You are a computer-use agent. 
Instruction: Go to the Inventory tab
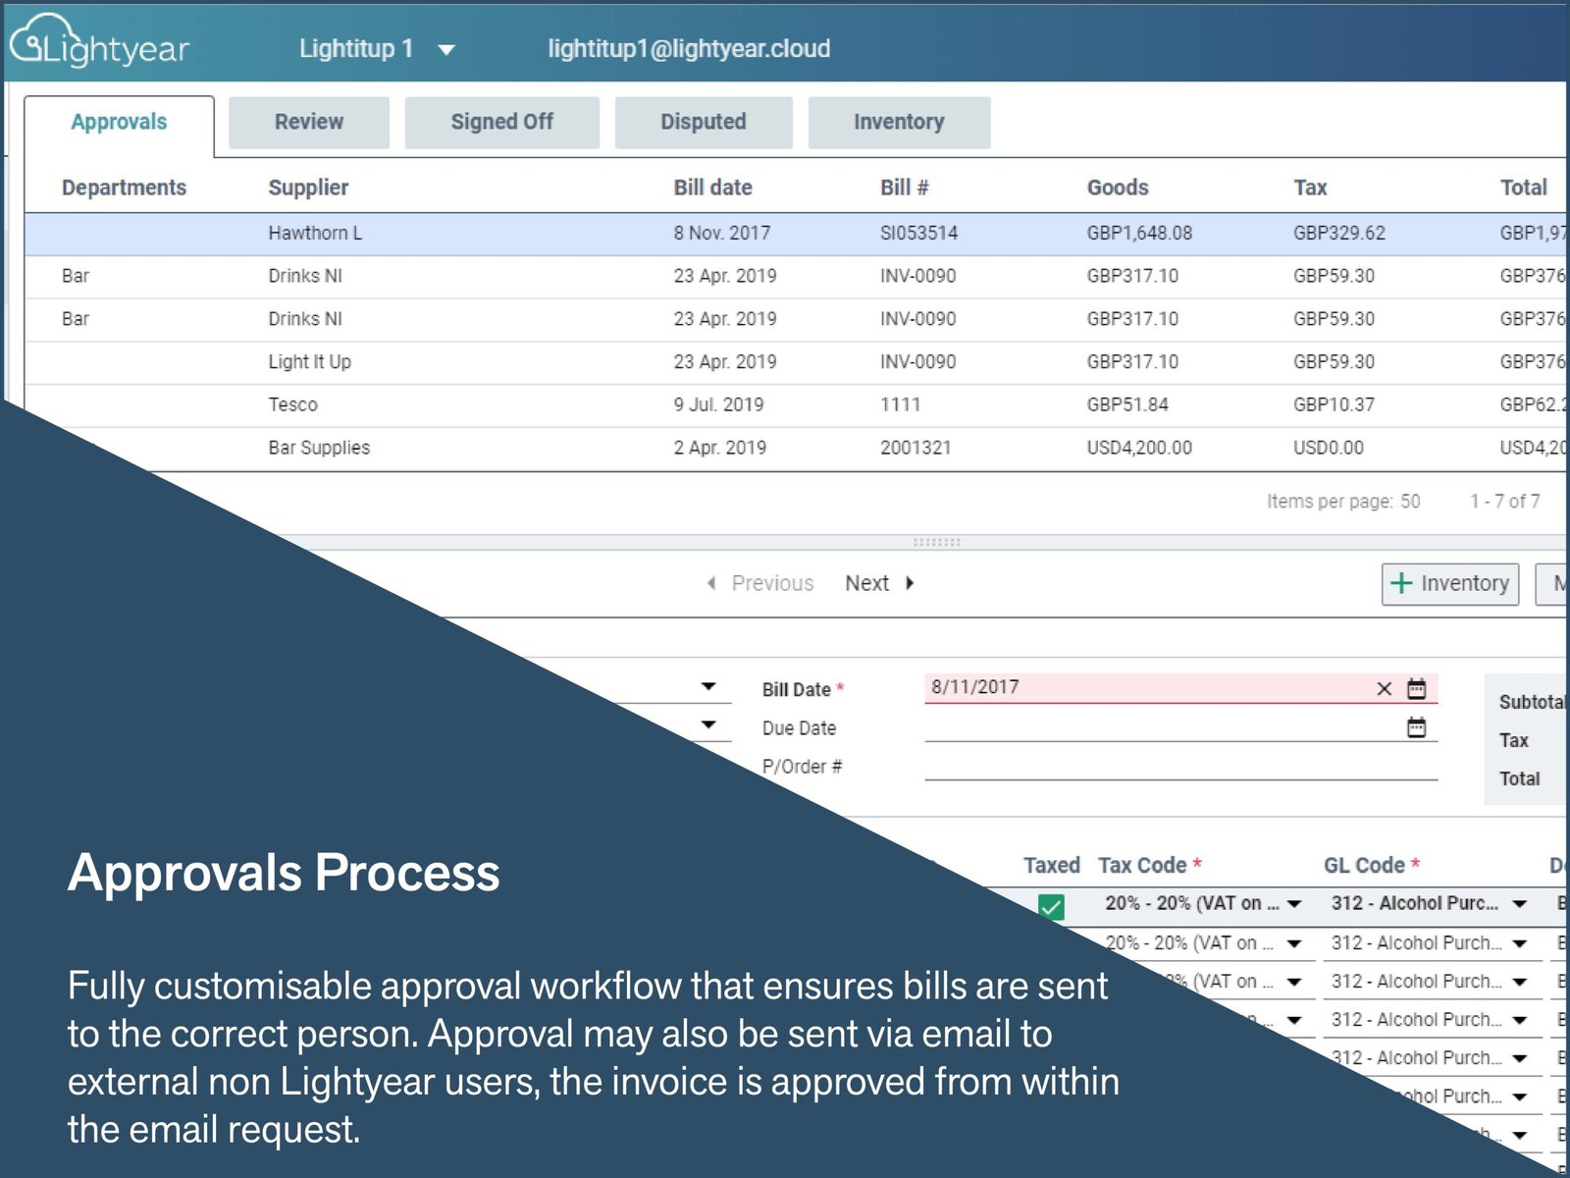point(899,122)
